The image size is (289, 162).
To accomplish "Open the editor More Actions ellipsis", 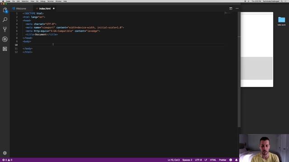I will (237, 9).
